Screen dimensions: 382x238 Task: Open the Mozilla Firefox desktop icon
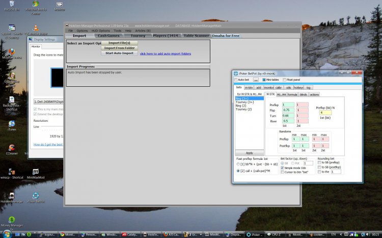pos(12,54)
